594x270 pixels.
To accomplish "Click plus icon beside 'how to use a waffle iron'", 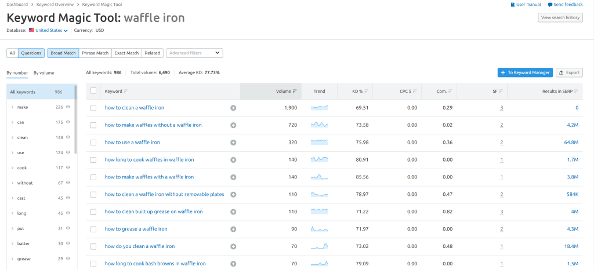I will (233, 143).
